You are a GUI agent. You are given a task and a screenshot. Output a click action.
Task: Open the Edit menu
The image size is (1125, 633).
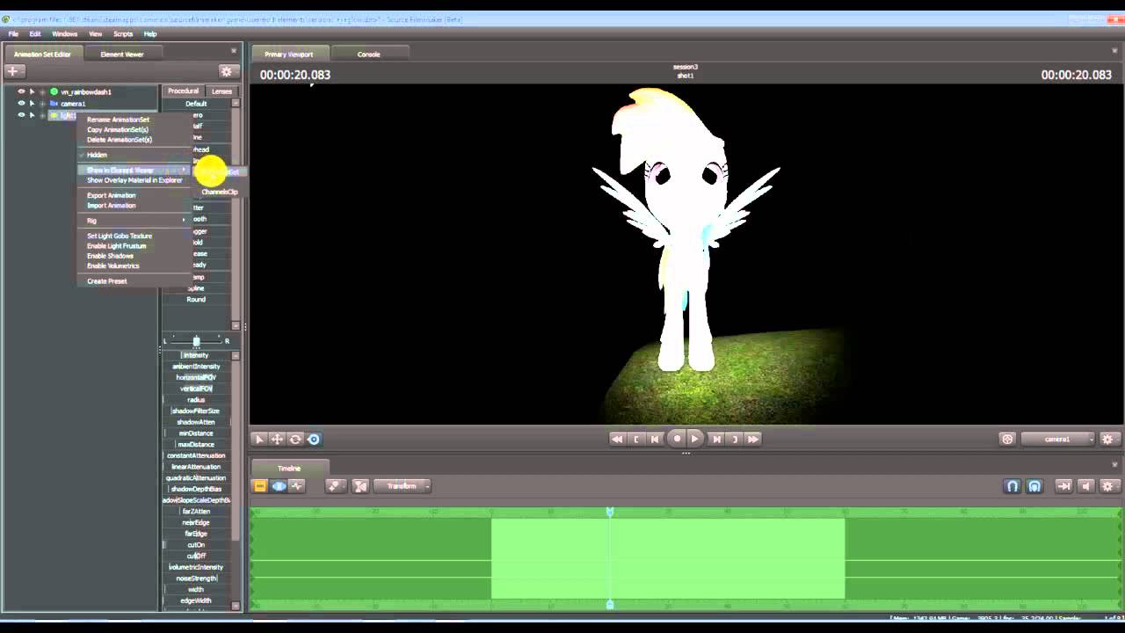coord(35,34)
